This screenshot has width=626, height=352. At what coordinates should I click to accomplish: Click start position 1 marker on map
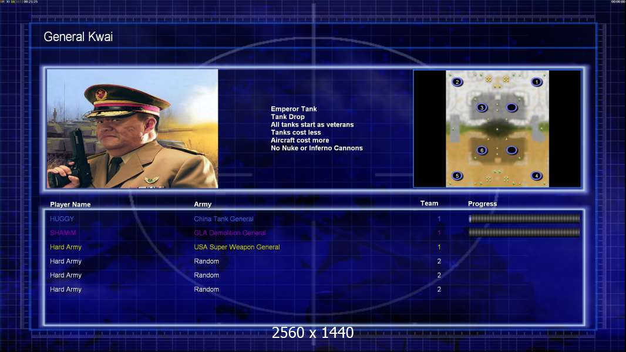[537, 82]
